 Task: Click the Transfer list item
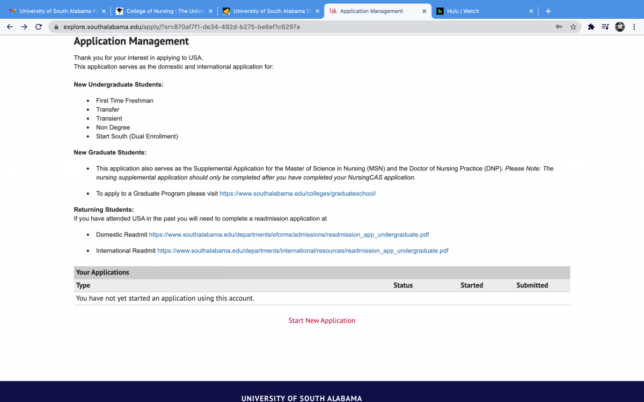click(x=108, y=109)
